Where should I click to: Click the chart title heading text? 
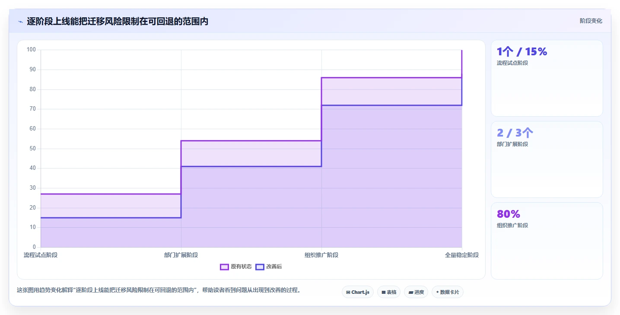pyautogui.click(x=118, y=21)
